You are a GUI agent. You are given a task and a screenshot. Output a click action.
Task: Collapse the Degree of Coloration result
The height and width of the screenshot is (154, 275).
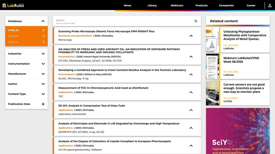(191, 146)
